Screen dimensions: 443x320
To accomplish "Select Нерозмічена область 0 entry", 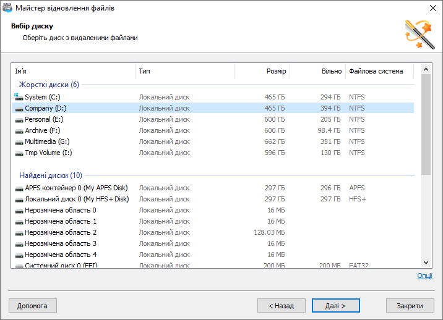I will click(61, 210).
